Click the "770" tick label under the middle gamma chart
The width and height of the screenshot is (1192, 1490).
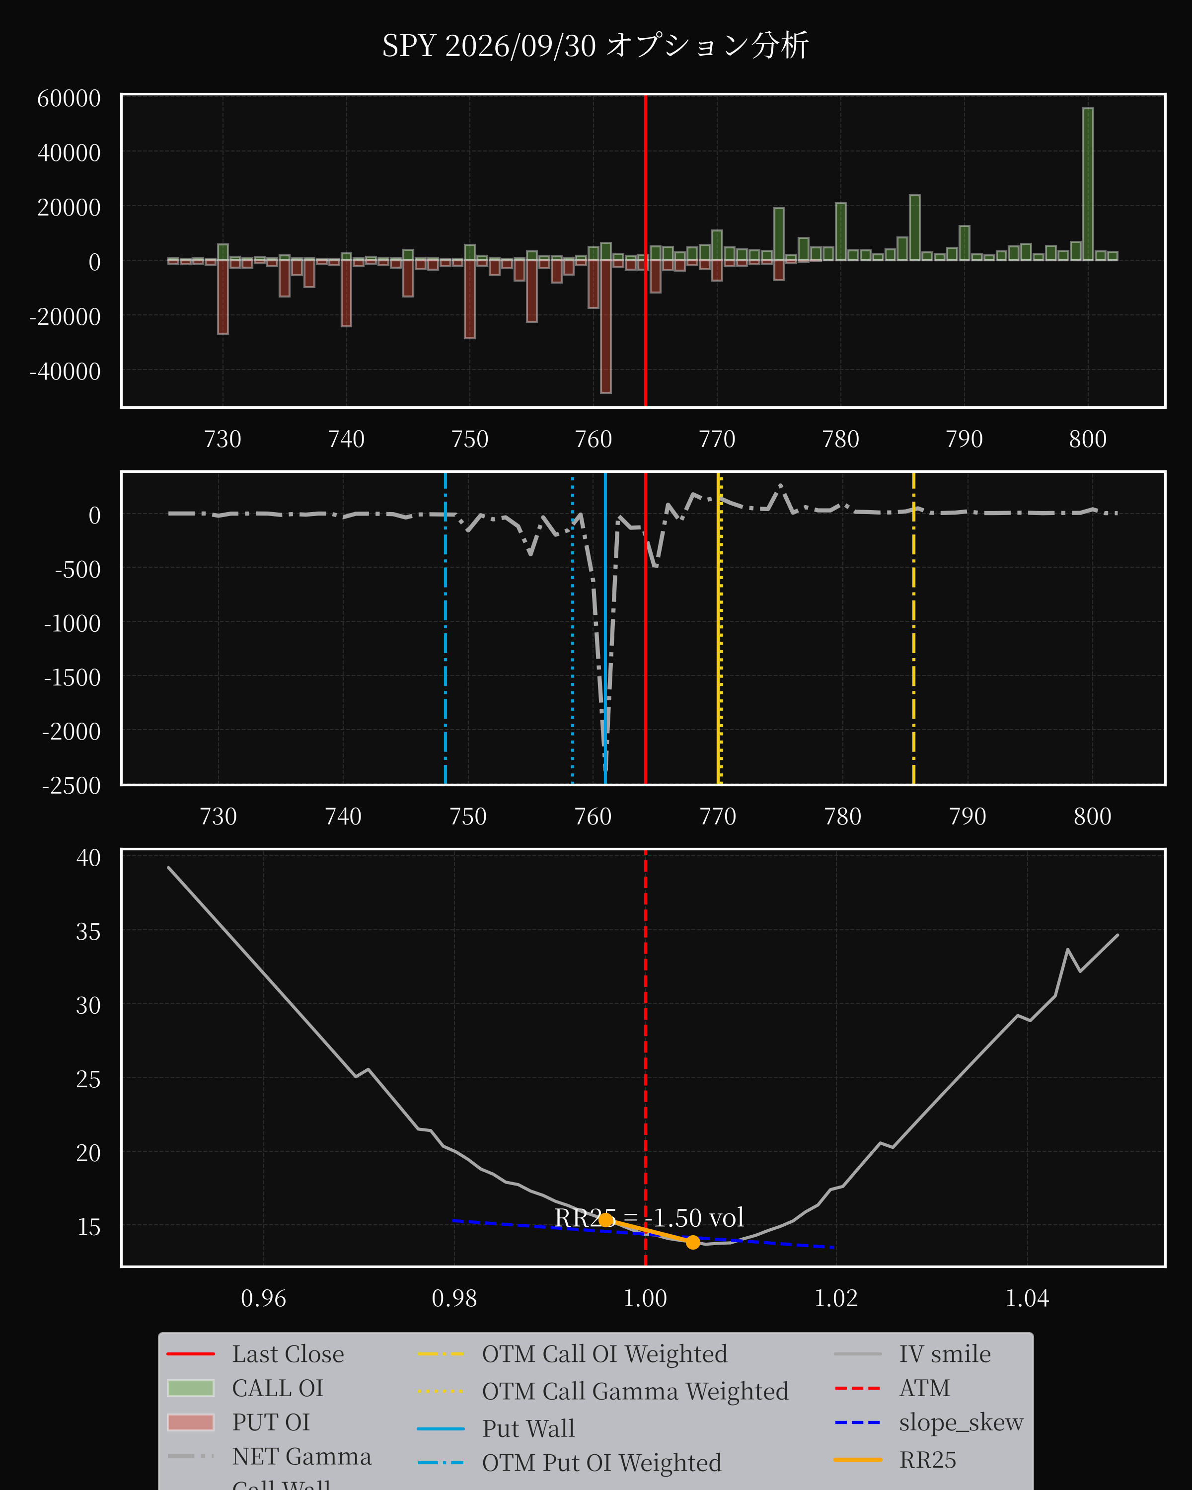(718, 816)
